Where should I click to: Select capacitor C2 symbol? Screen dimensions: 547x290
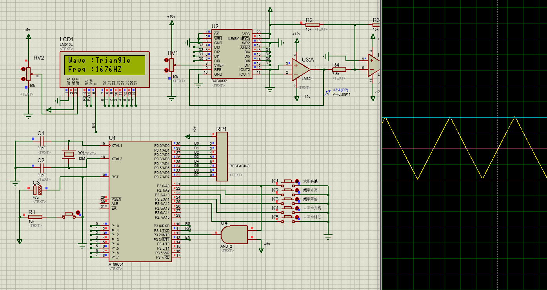42,167
